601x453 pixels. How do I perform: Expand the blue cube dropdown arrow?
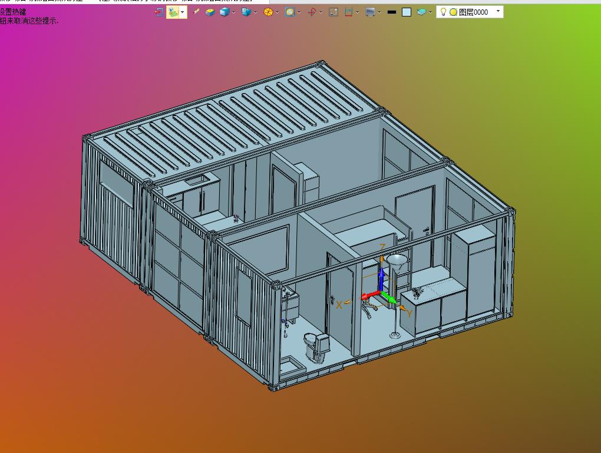pos(233,12)
